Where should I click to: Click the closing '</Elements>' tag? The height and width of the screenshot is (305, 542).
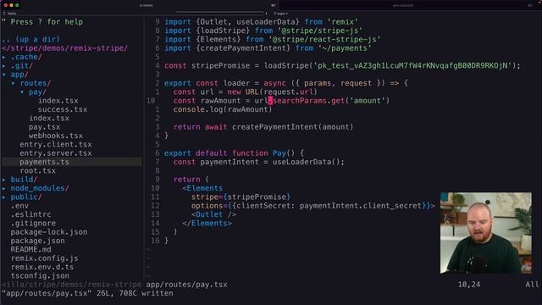click(x=207, y=224)
